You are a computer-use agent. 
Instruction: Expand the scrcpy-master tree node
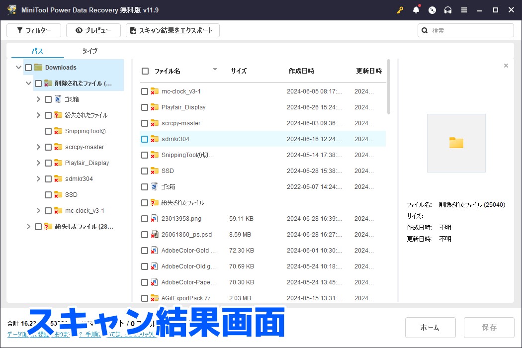click(38, 147)
